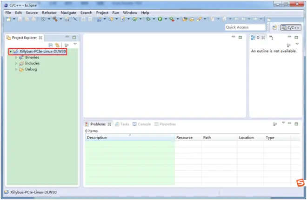The image size is (307, 200).
Task: Click the Search flashlight icon
Action: [x=199, y=19]
